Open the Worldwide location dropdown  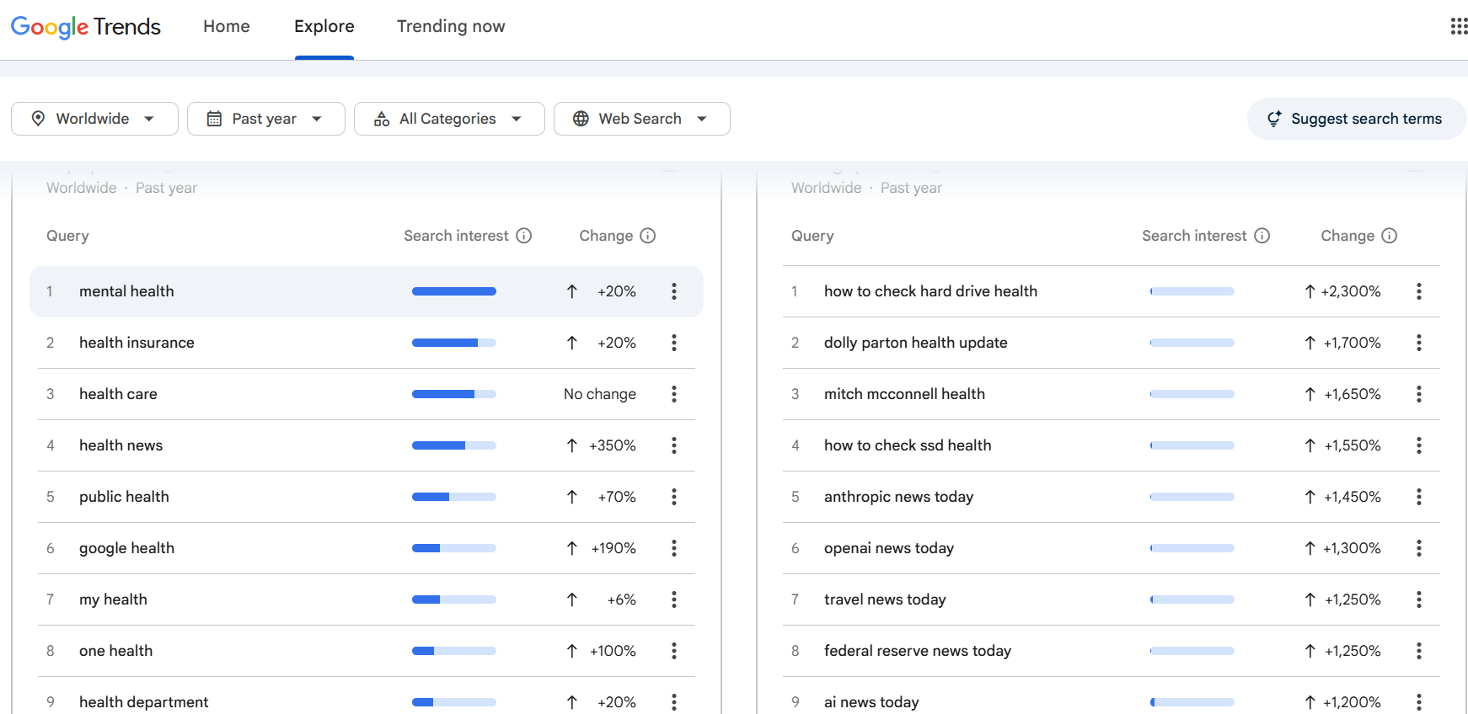pos(94,119)
